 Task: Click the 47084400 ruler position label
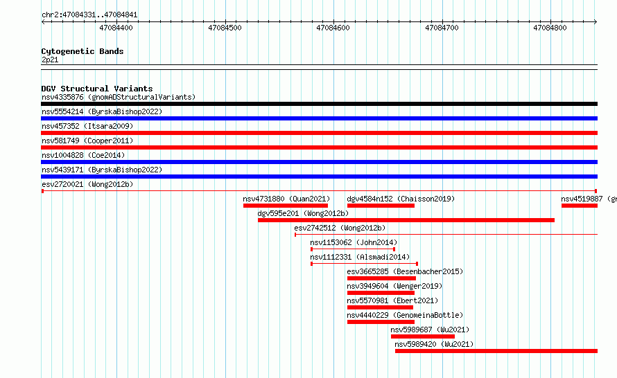pos(116,28)
